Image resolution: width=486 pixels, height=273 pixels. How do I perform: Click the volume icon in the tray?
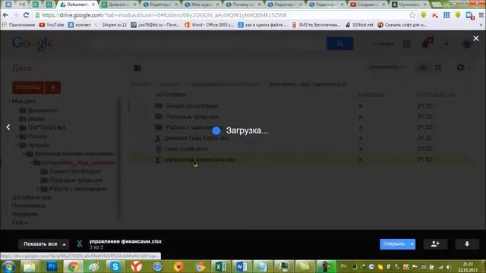(x=449, y=267)
